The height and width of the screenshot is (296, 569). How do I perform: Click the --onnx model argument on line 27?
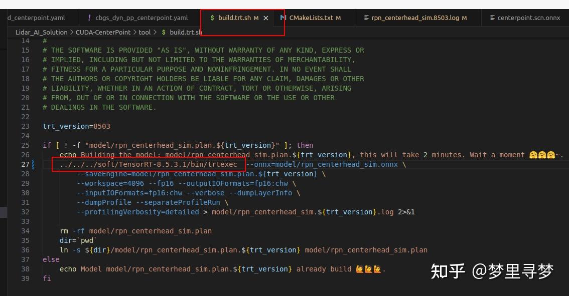pos(322,164)
